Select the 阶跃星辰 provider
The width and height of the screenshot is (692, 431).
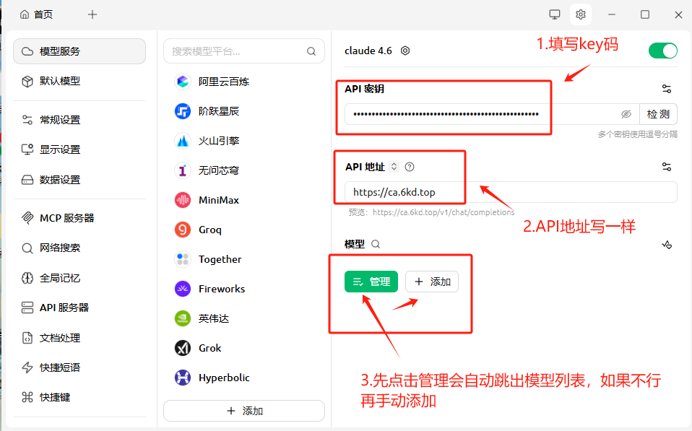[244, 111]
